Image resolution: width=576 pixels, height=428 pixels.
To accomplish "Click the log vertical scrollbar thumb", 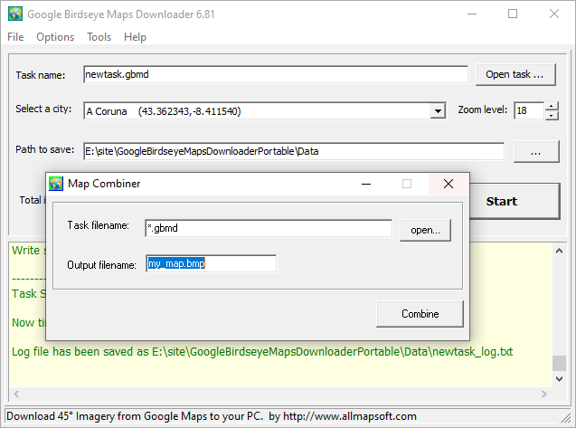I will pos(559,363).
